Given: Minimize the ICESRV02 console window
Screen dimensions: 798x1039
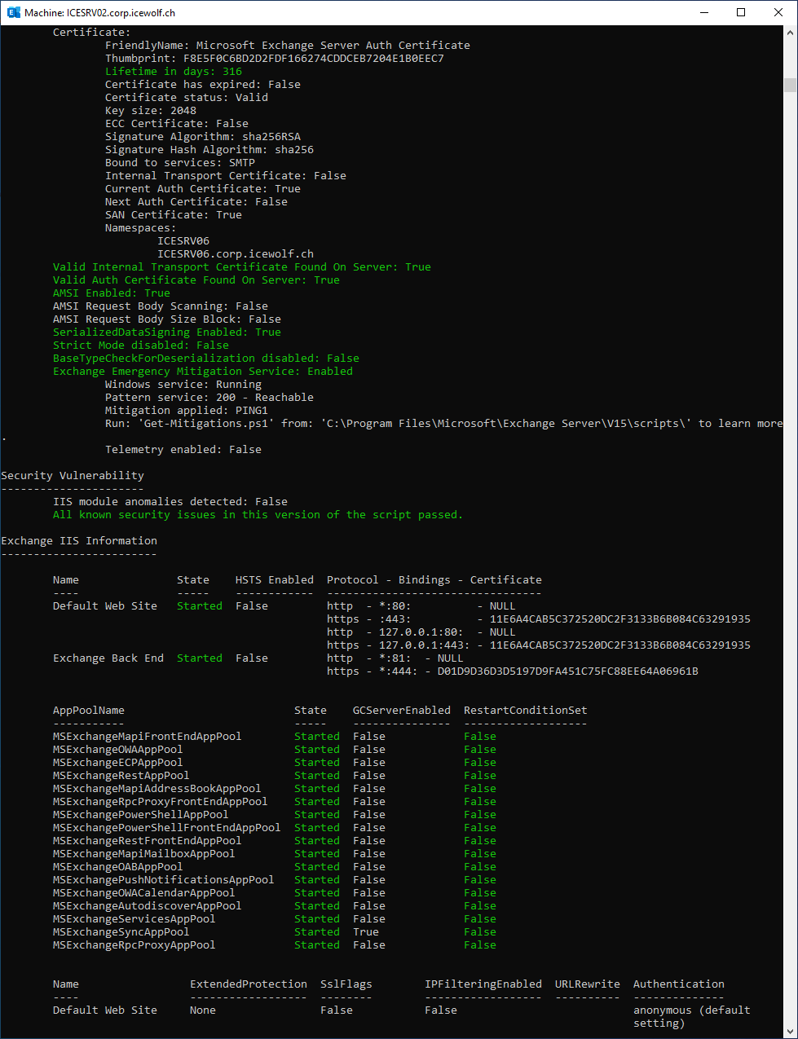Looking at the screenshot, I should 704,12.
